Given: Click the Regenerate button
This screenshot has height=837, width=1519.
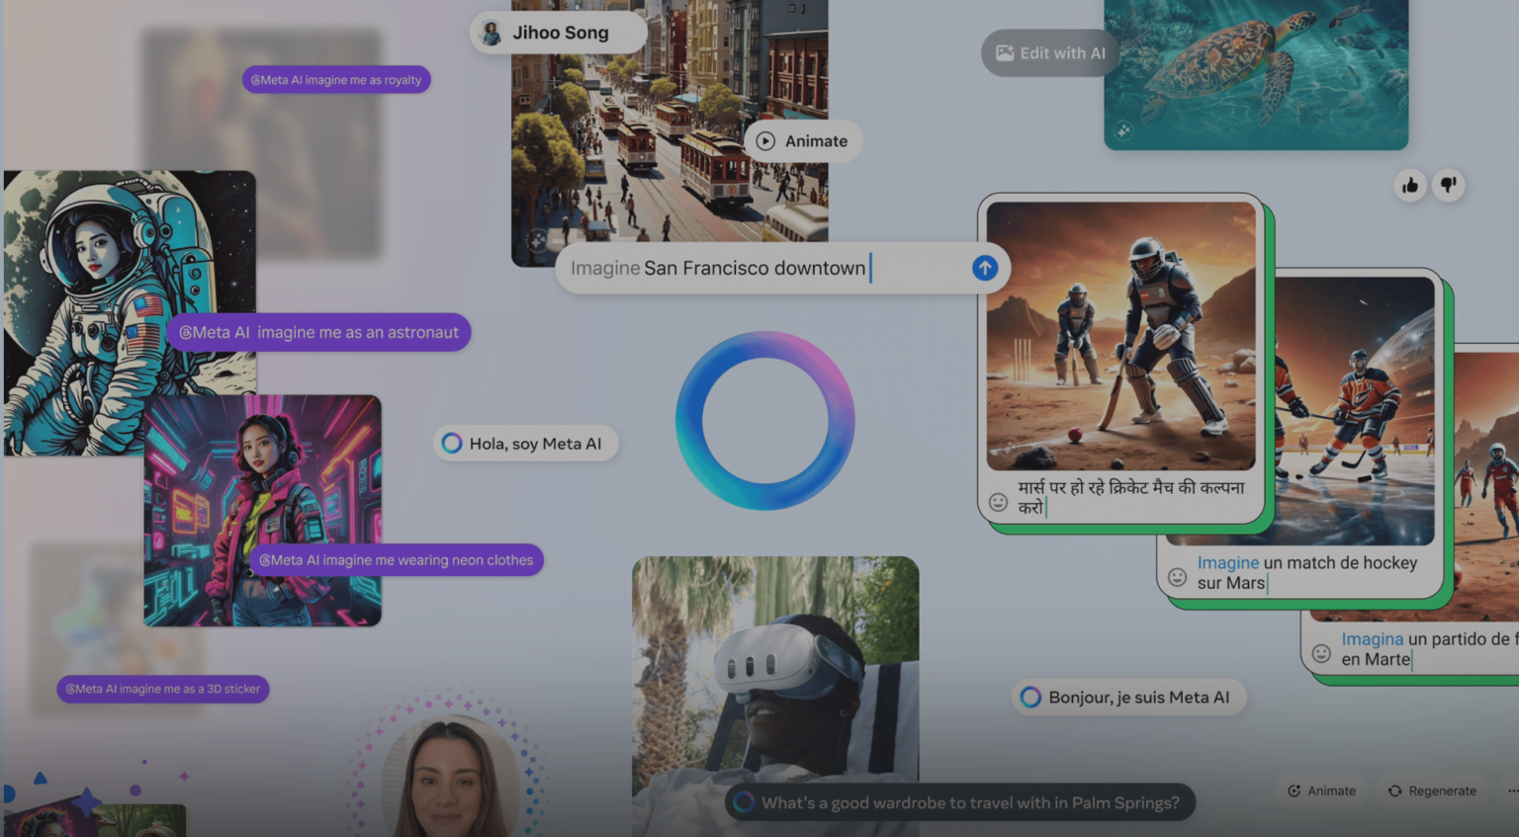Looking at the screenshot, I should coord(1432,791).
